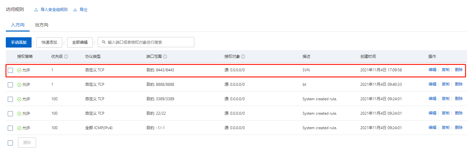Click info icon next to 端口范围 header
This screenshot has height=151, width=467.
165,57
